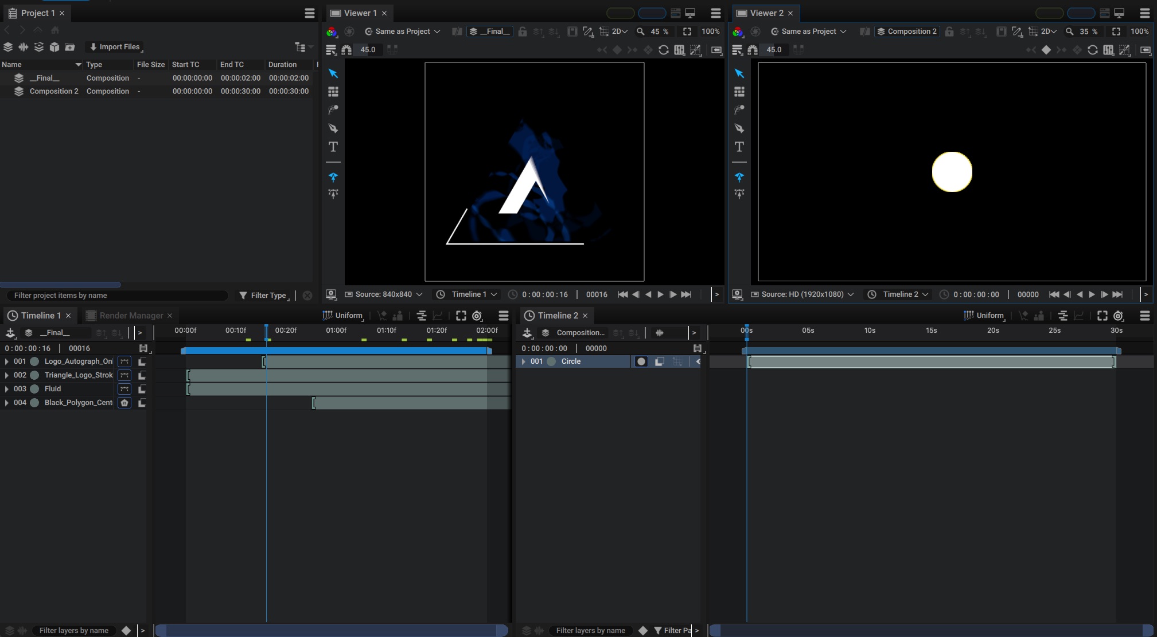Image resolution: width=1157 pixels, height=637 pixels.
Task: Click the refresh icon in Viewer 1 toolbar
Action: (664, 50)
